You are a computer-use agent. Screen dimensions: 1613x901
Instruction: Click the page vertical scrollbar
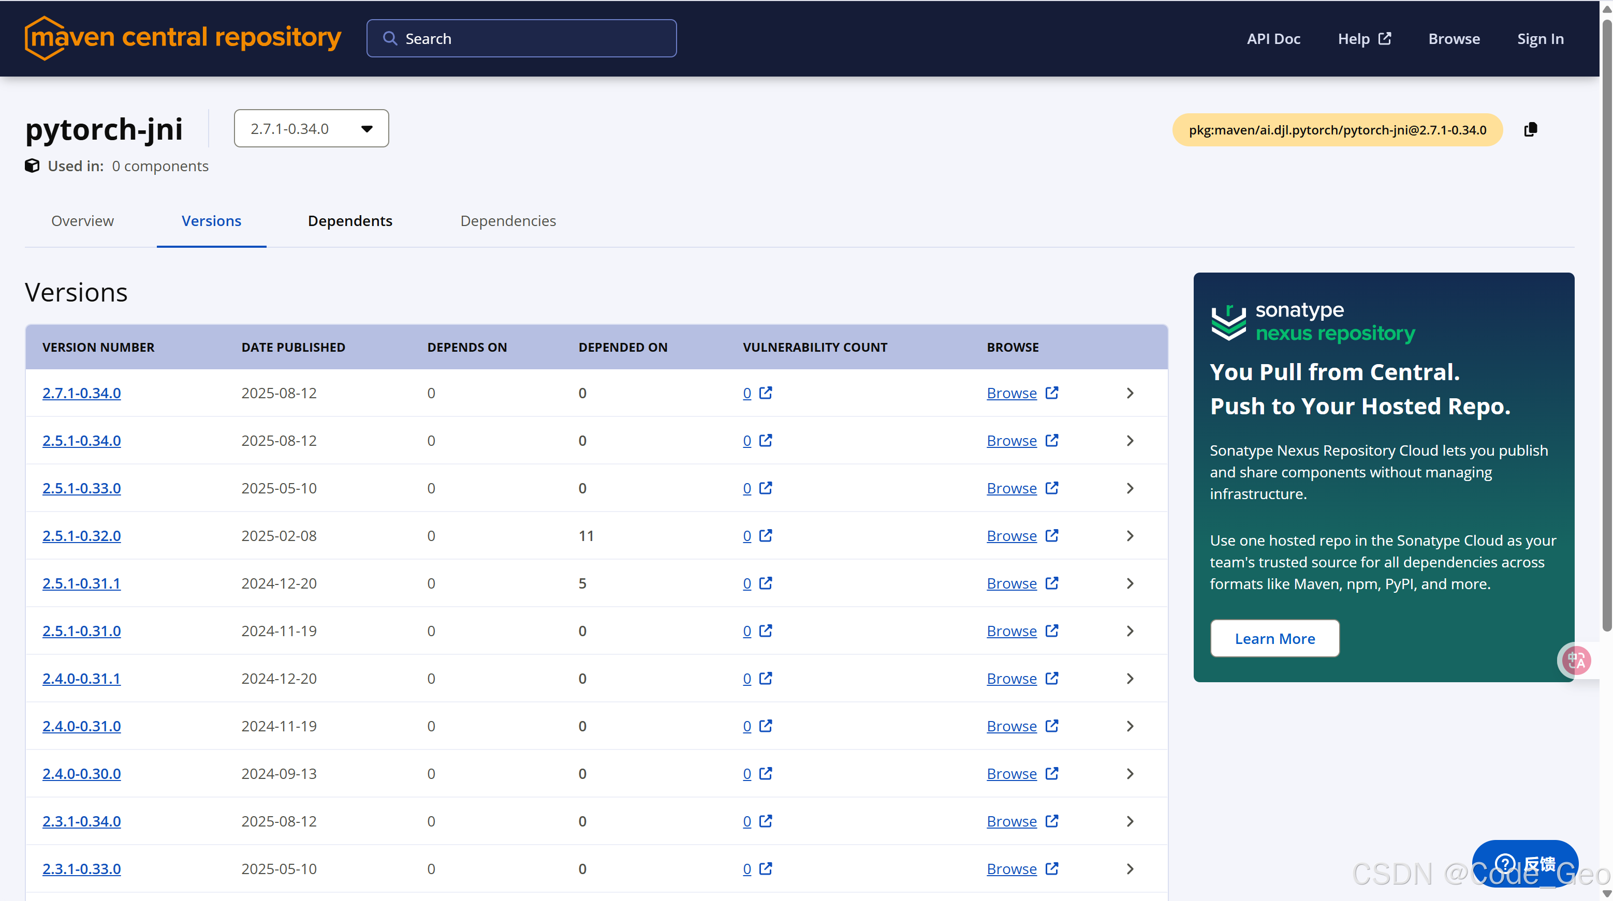pos(1607,325)
